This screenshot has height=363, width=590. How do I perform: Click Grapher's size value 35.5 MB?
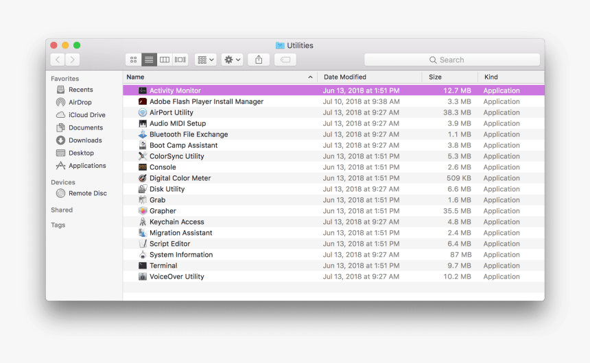pos(457,211)
